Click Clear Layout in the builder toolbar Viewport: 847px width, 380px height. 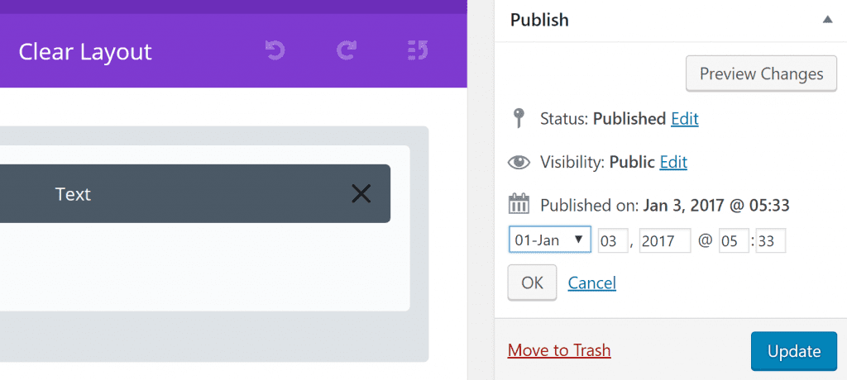85,52
